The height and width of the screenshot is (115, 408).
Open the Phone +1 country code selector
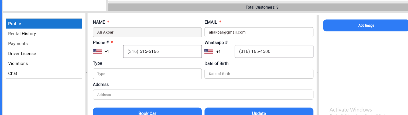click(x=107, y=52)
